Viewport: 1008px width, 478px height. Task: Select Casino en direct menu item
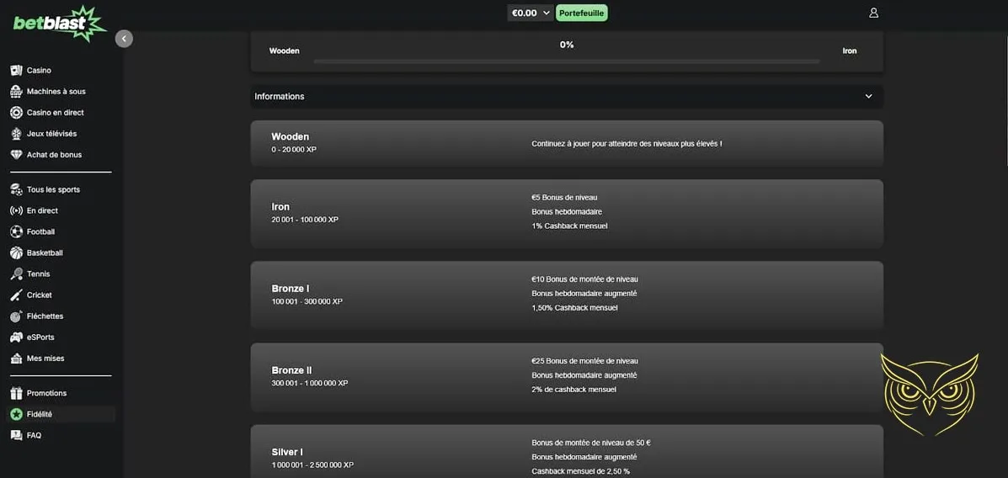tap(56, 113)
